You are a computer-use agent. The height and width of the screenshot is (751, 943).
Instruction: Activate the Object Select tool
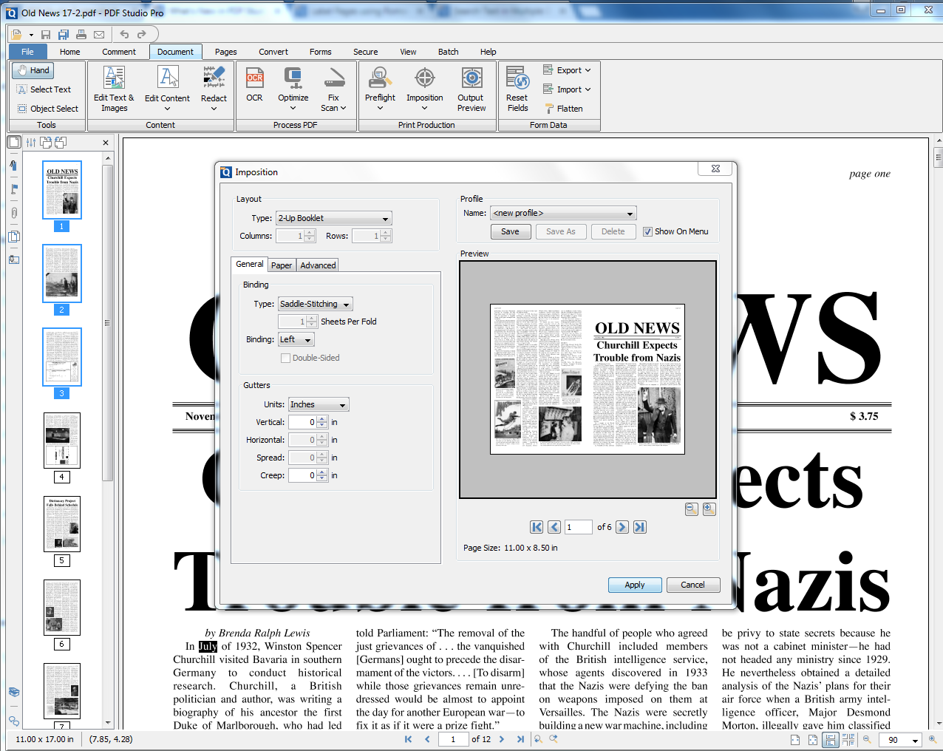pyautogui.click(x=48, y=109)
